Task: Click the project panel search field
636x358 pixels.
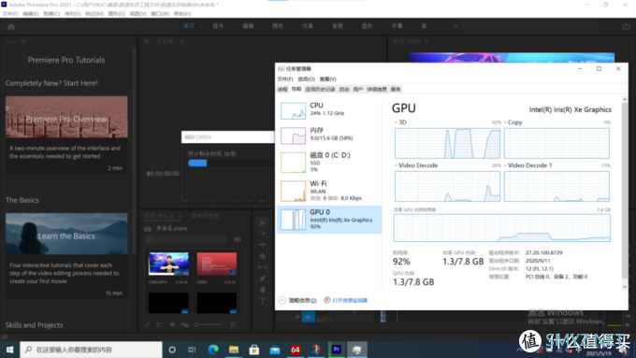Action: (x=186, y=239)
